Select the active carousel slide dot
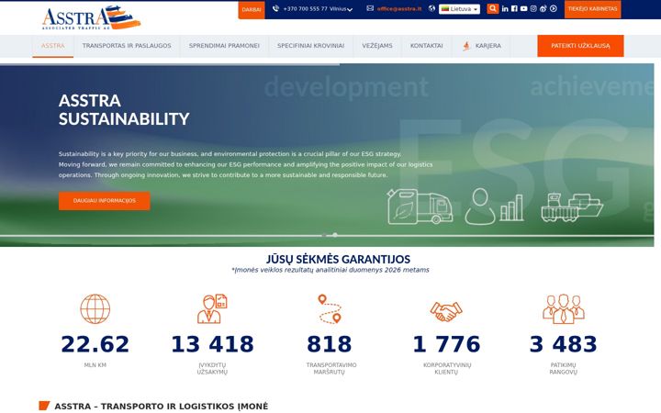 (x=335, y=235)
